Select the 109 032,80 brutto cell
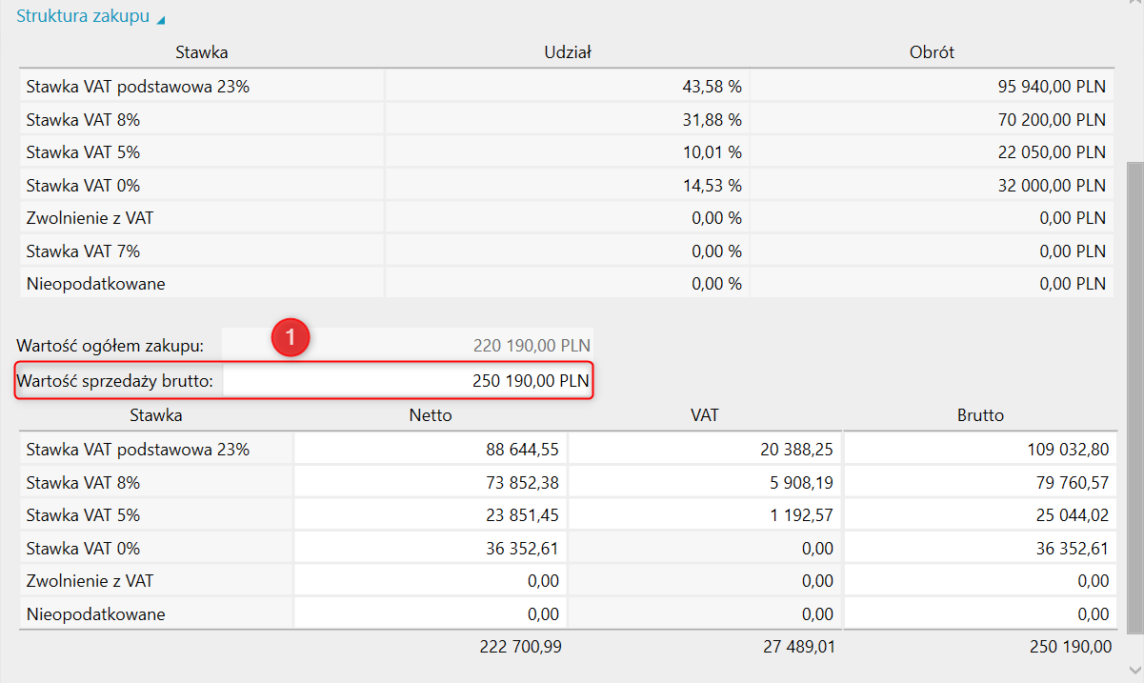Viewport: 1144px width, 683px height. point(980,450)
